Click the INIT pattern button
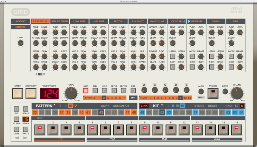257x147 pixels. 16,109
